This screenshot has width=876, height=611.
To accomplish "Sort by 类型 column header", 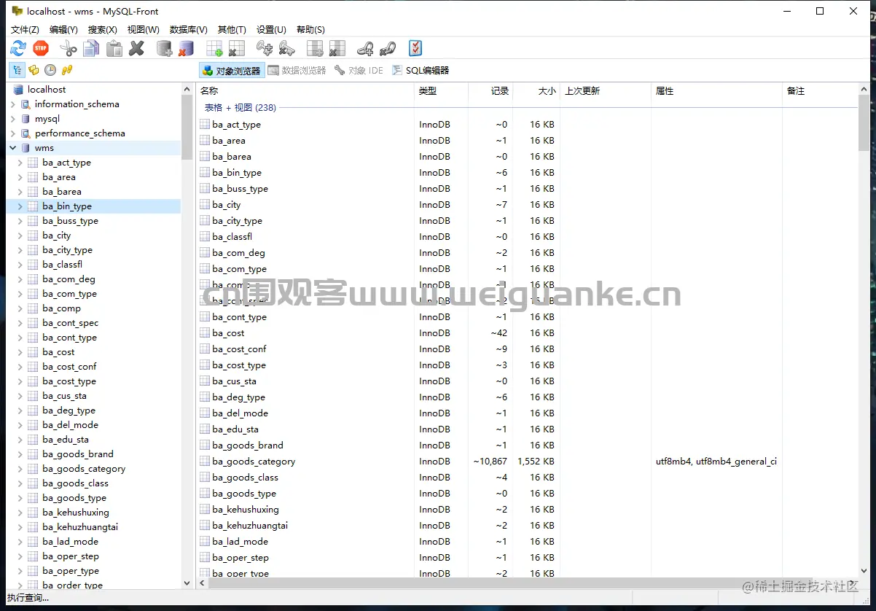I will 441,91.
